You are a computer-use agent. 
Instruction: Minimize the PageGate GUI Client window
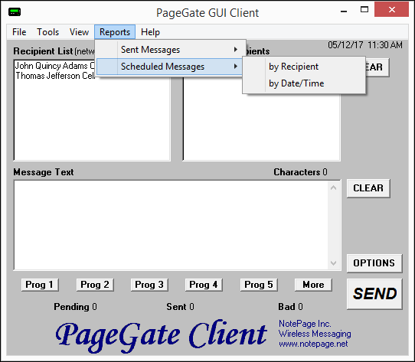[344, 11]
